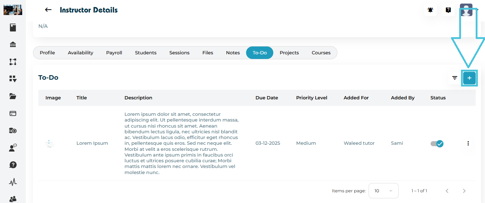
Task: Click the activity pulse icon in sidebar
Action: [x=13, y=182]
